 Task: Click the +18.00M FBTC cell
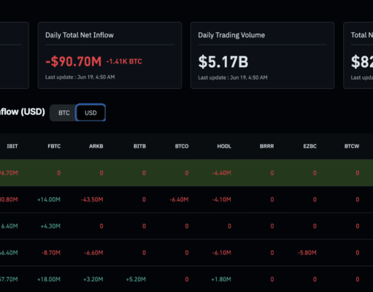pyautogui.click(x=49, y=279)
